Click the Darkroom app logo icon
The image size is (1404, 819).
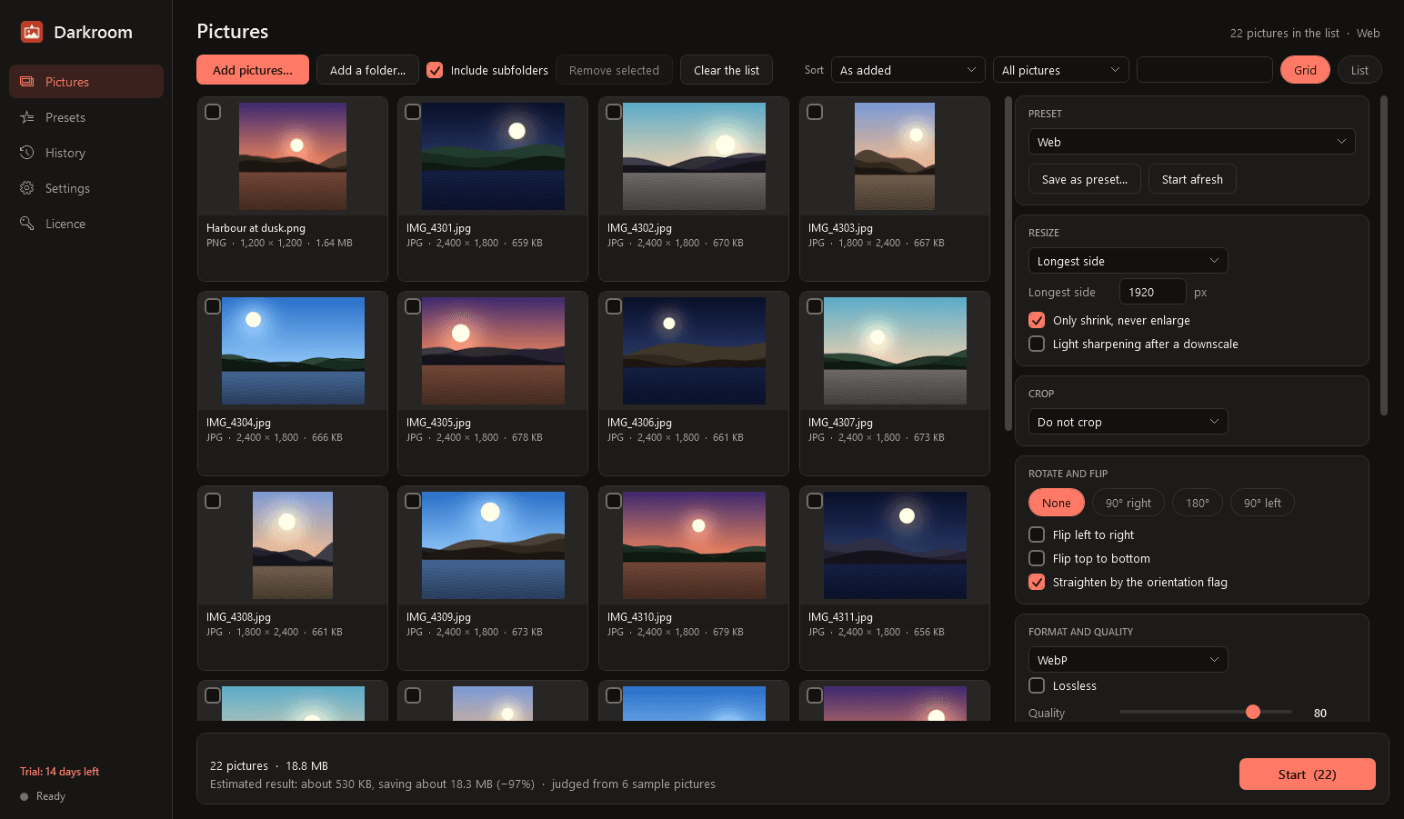pos(32,32)
